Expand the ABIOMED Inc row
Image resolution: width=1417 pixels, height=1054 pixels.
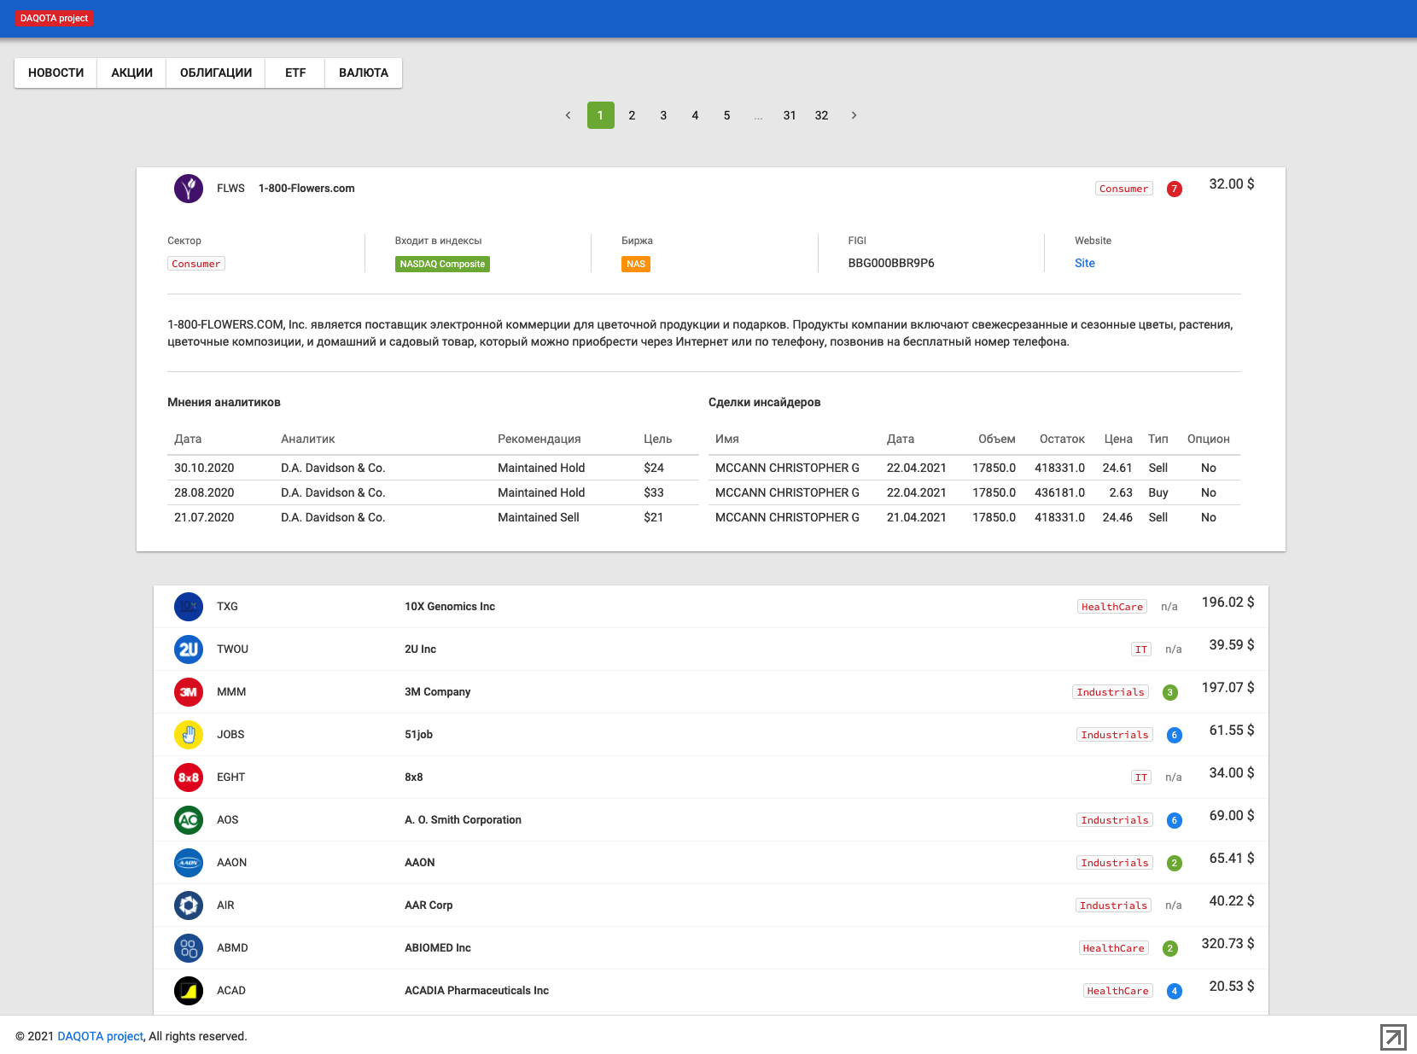point(711,948)
